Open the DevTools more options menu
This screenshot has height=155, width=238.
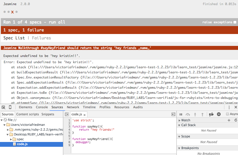click(229, 107)
